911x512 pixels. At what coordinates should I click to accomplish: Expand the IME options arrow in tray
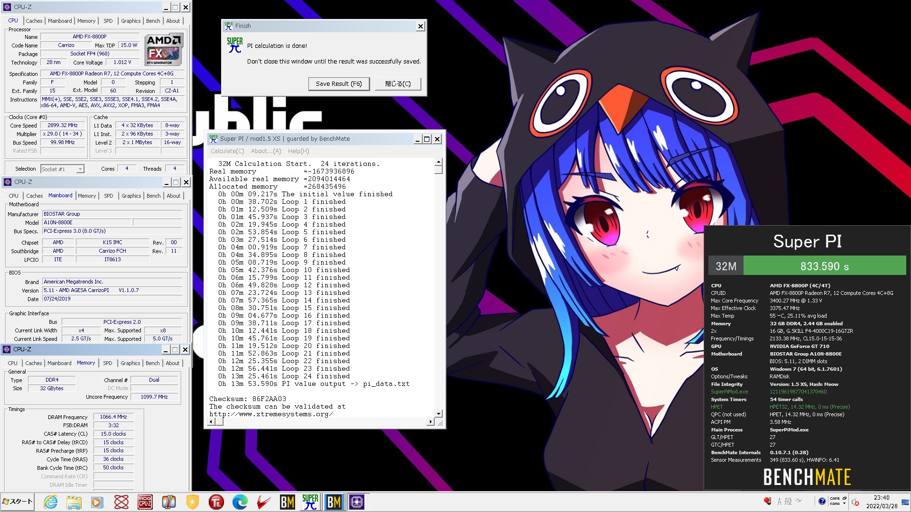point(844,504)
